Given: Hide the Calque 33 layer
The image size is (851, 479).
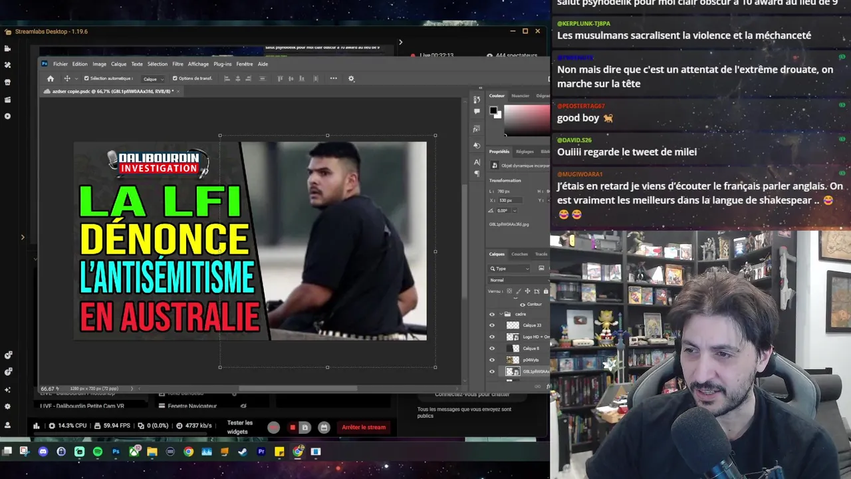Looking at the screenshot, I should (x=492, y=325).
